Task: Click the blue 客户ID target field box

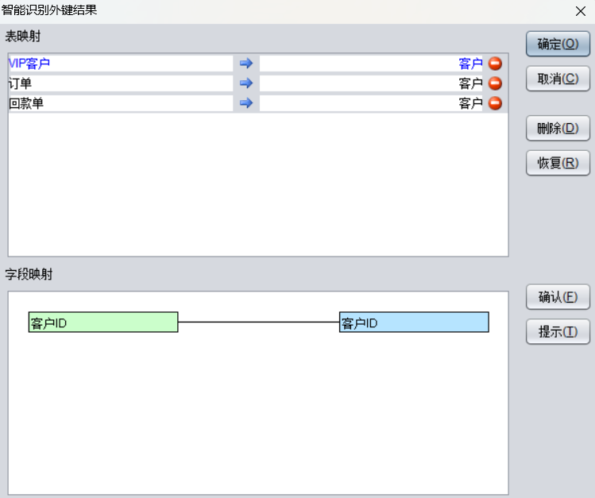Action: 414,322
